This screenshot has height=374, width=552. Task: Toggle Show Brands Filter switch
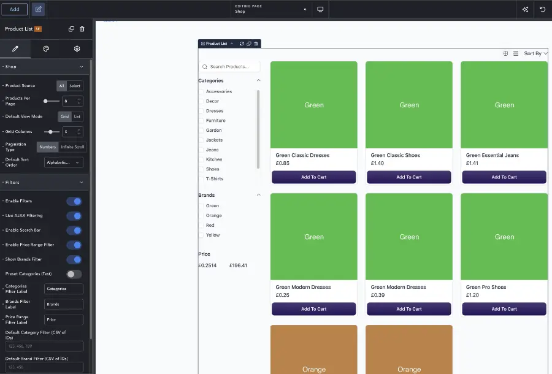point(74,259)
